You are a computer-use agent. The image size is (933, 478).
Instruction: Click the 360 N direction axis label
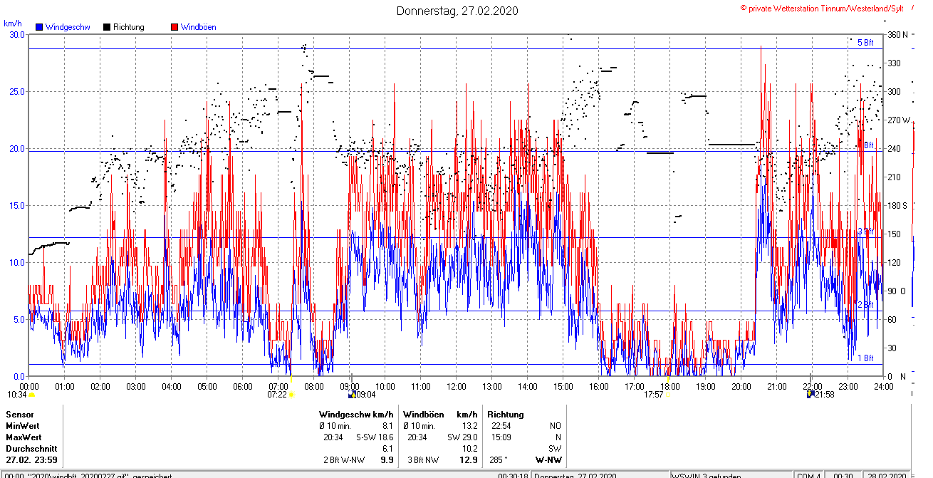coord(897,34)
